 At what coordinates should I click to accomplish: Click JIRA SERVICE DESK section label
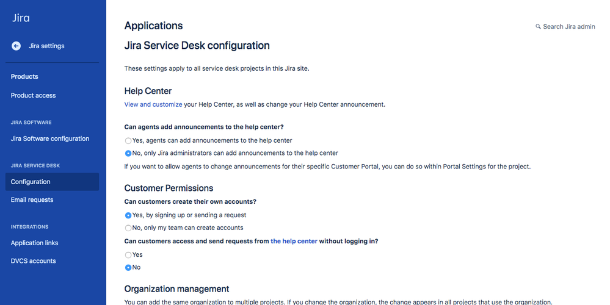35,165
